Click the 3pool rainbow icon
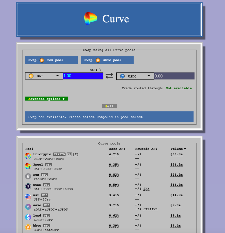 coord(28,166)
